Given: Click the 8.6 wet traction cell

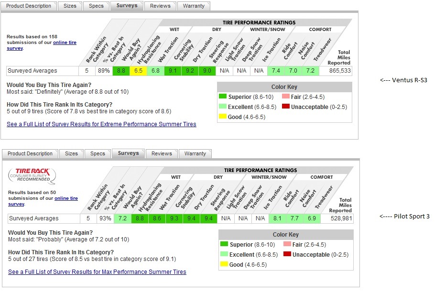Looking at the screenshot, I should [x=157, y=218].
